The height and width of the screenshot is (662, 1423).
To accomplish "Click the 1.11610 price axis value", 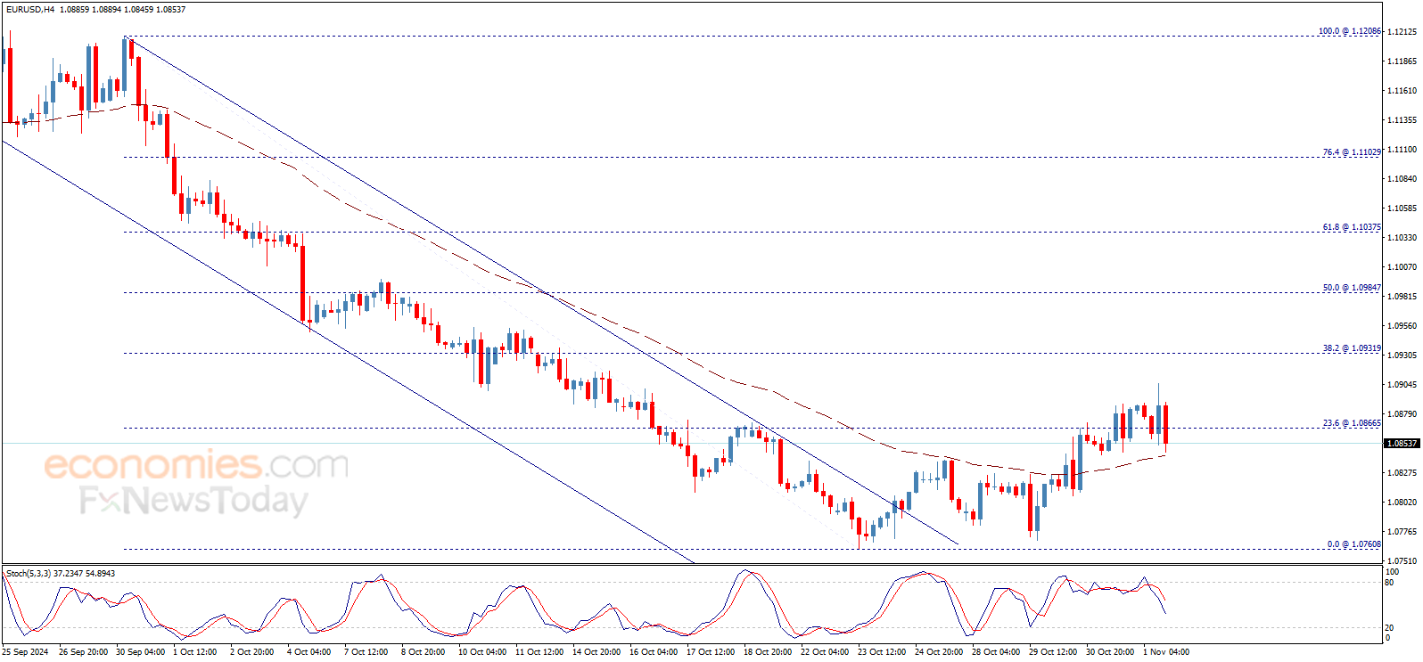I will 1402,91.
